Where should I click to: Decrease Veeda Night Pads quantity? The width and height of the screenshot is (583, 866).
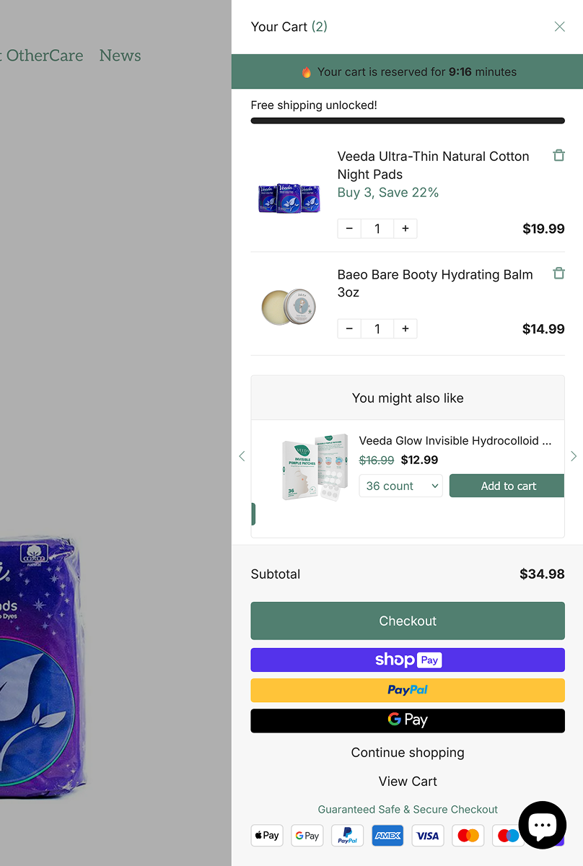point(349,229)
